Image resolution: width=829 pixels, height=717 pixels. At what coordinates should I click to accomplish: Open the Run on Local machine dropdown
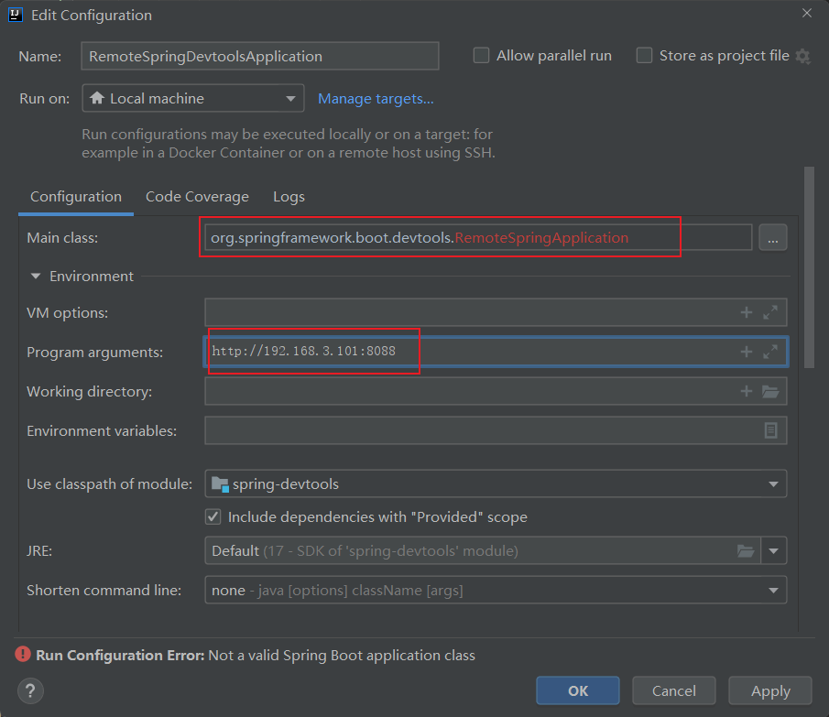[x=192, y=99]
